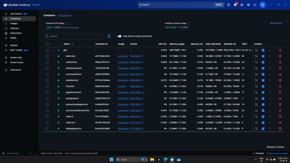Open the Windows Start button
This screenshot has width=290, height=163.
(112, 159)
